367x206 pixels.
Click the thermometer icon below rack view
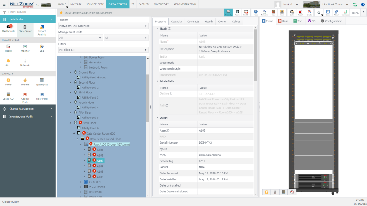[x=275, y=192]
